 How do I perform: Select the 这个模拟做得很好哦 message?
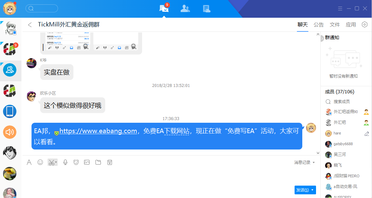tap(73, 105)
